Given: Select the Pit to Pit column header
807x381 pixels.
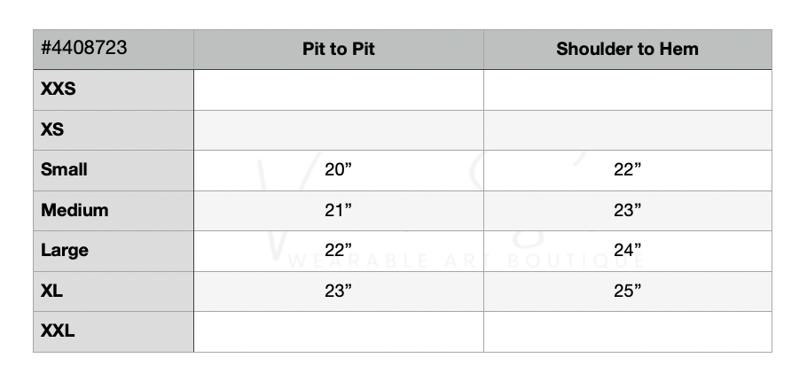Looking at the screenshot, I should click(x=338, y=50).
